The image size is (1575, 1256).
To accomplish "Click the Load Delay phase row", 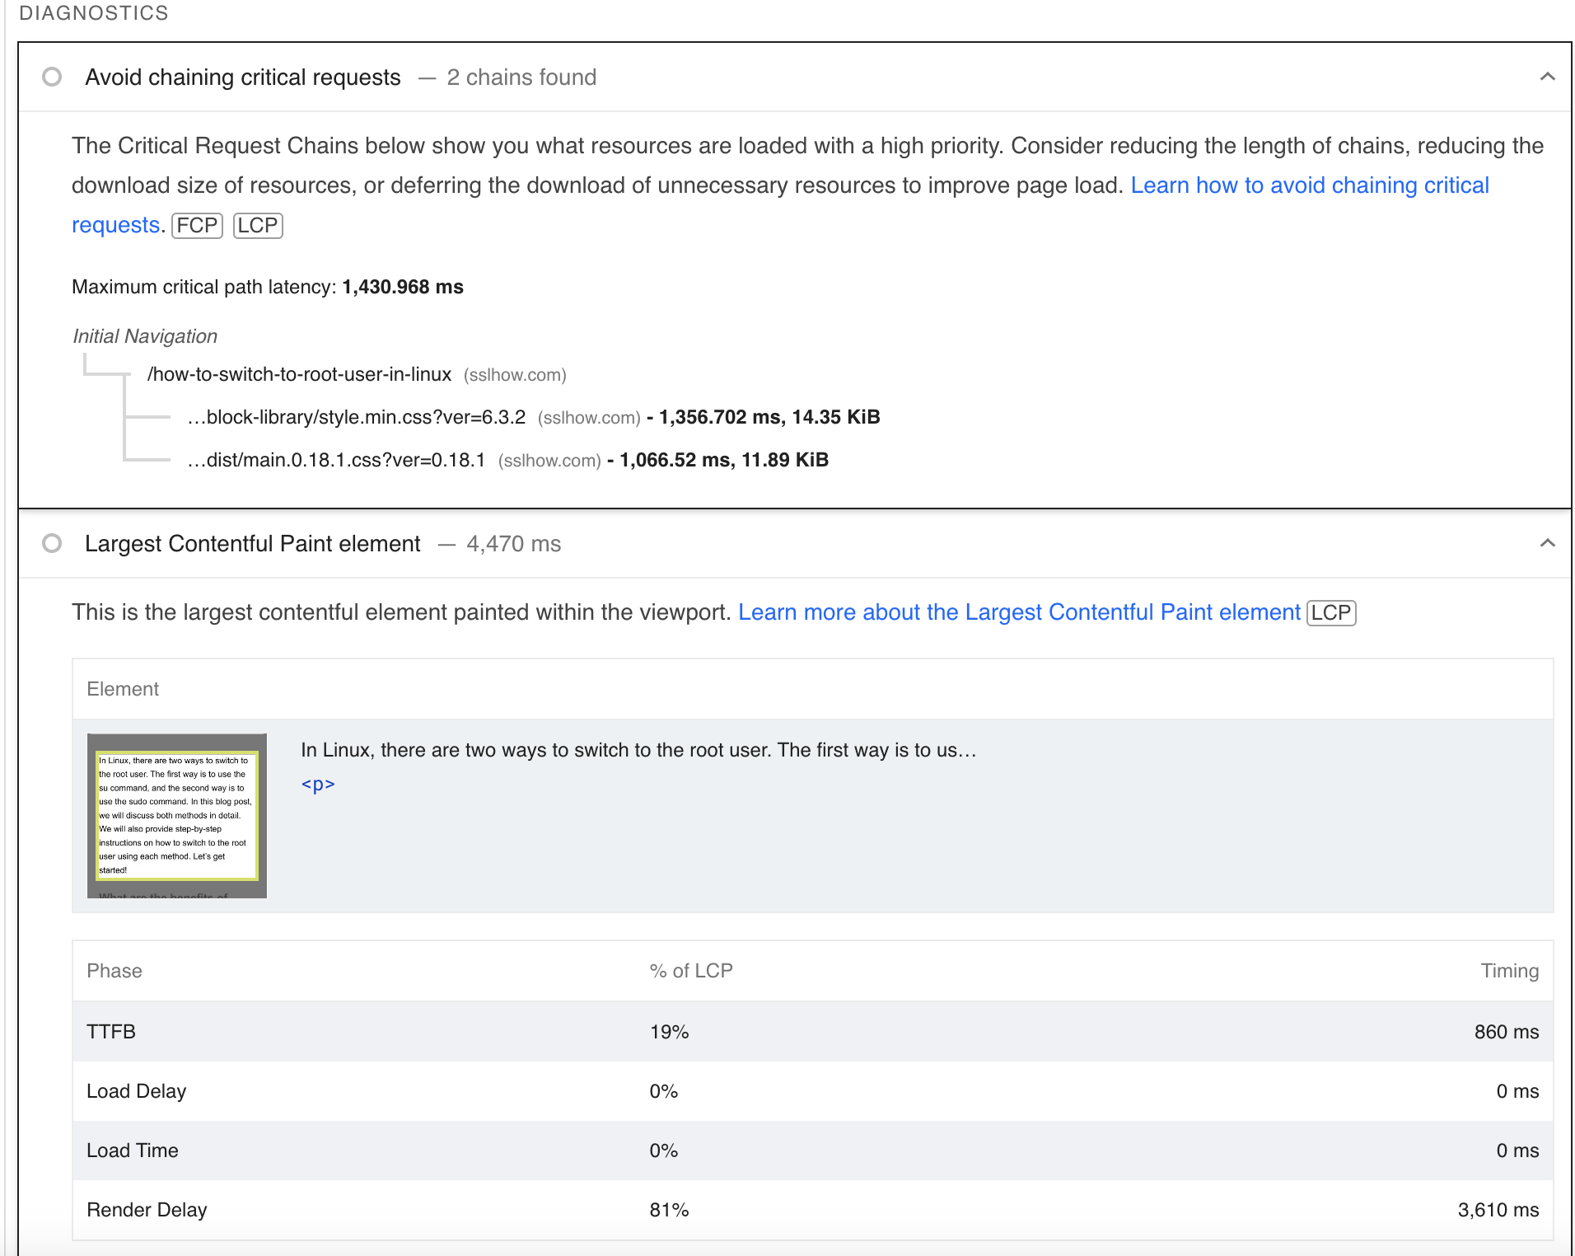I will 813,1090.
